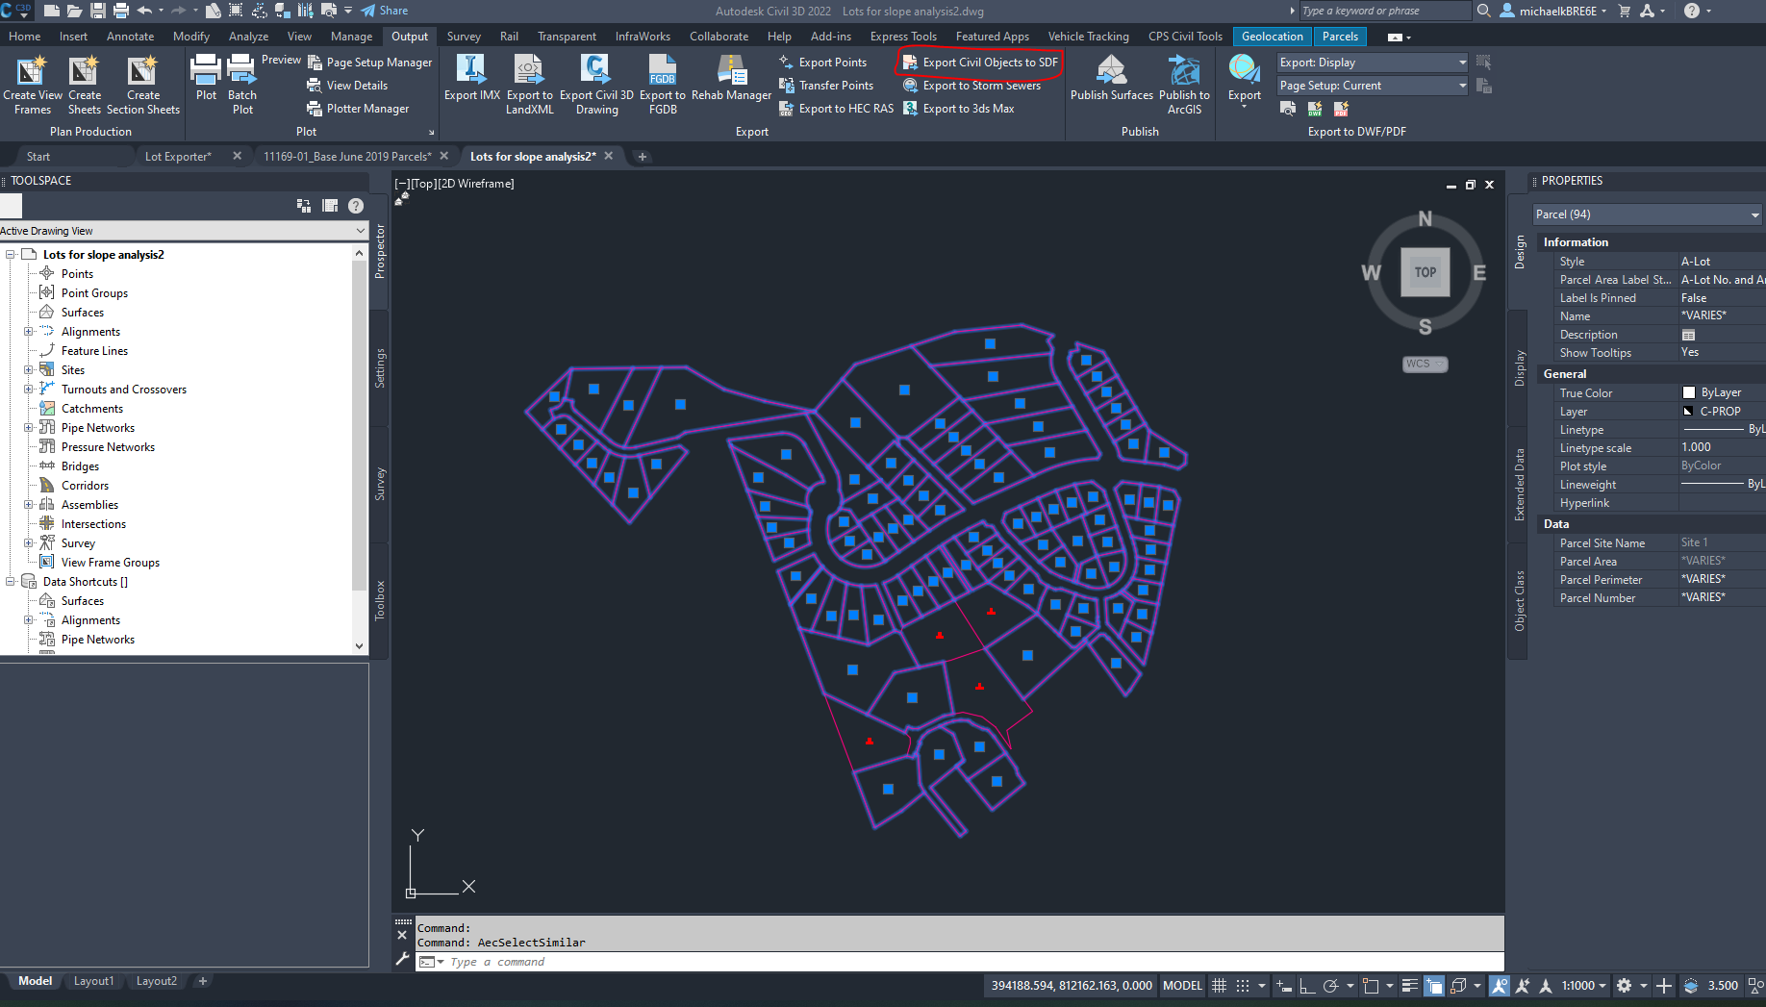Expand the Pipe Networks node in Prospector
The width and height of the screenshot is (1766, 1007).
(30, 427)
